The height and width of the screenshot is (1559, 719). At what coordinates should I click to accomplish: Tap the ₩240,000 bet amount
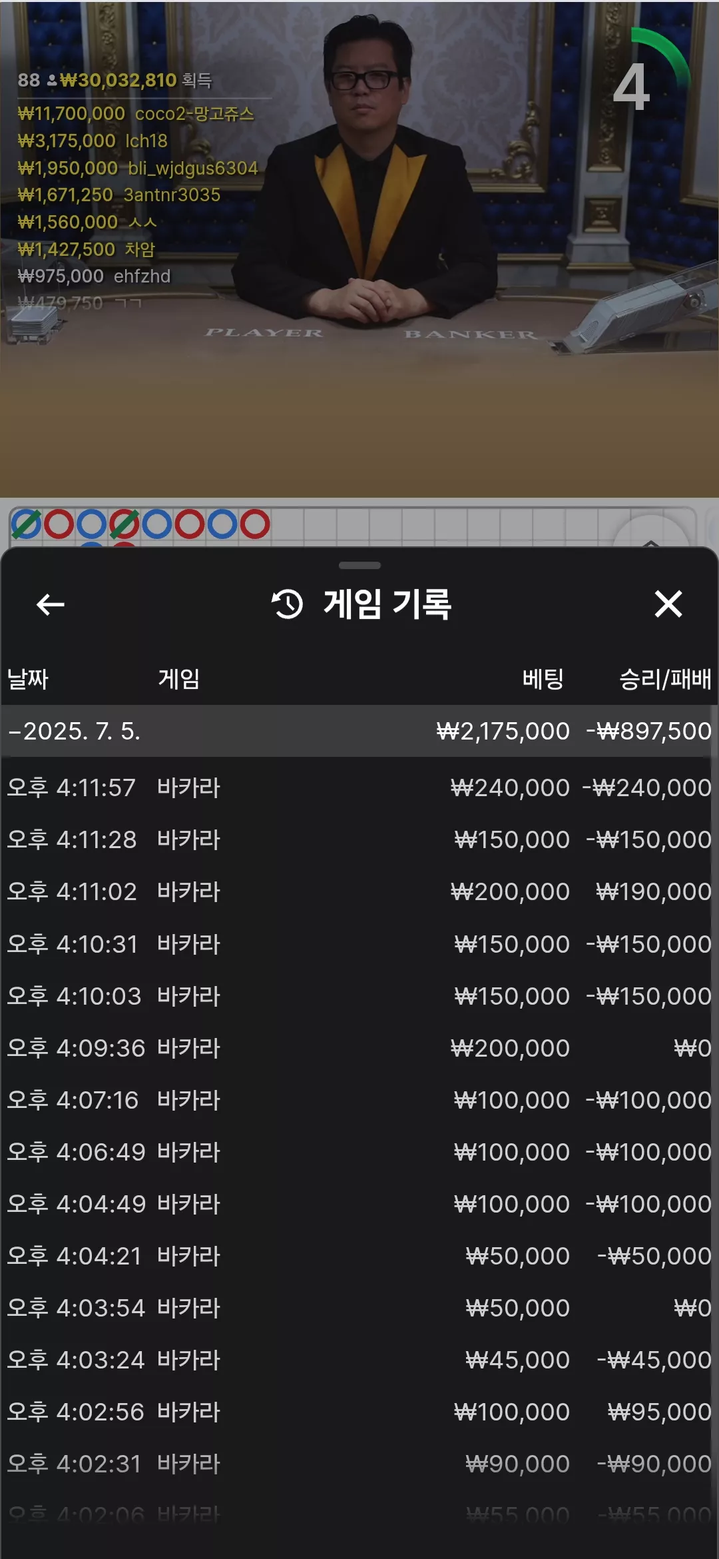coord(510,787)
